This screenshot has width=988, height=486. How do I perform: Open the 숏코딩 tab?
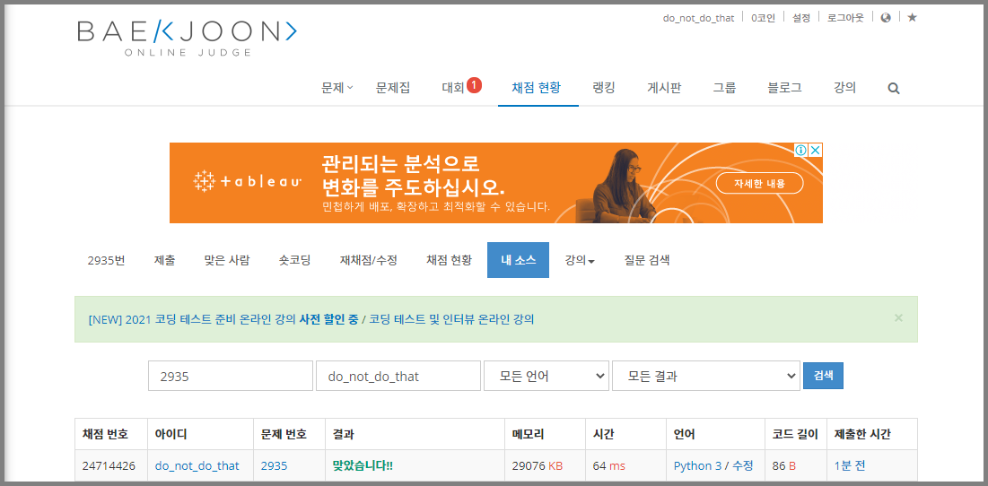[x=295, y=260]
